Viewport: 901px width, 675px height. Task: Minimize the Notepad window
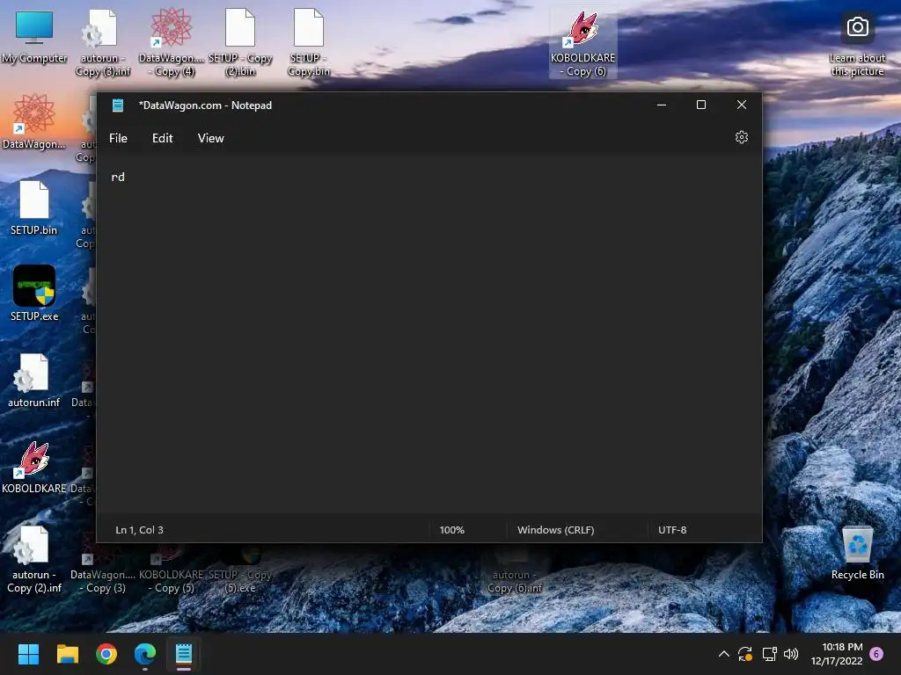click(662, 105)
